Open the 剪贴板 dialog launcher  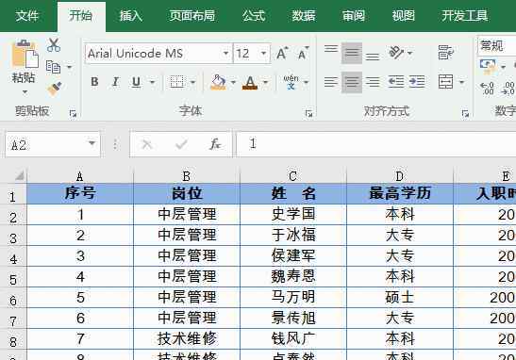(x=73, y=114)
